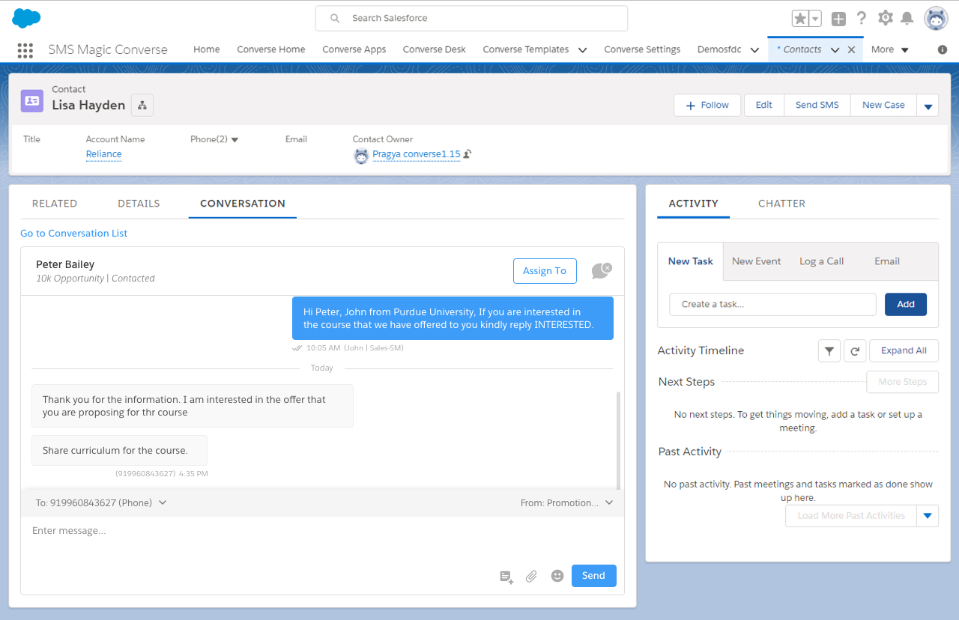This screenshot has width=959, height=620.
Task: Close the conversation with chat bubble icon
Action: pos(601,271)
